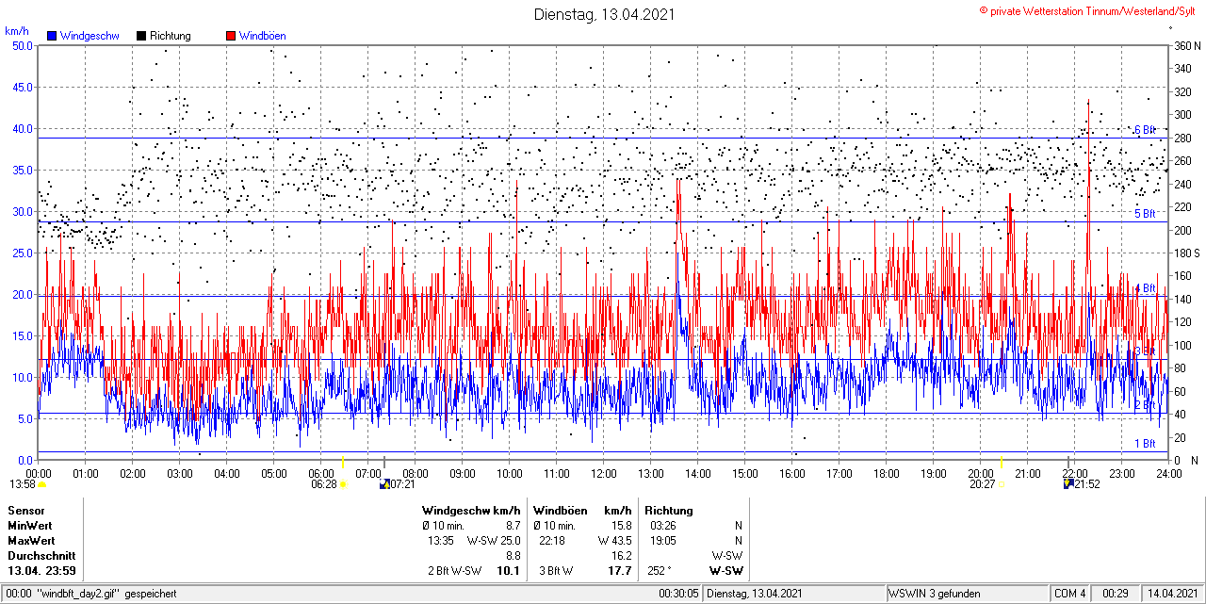Viewport: 1206px width, 604px height.
Task: Click the 6 Bft threshold label
Action: coord(1145,130)
